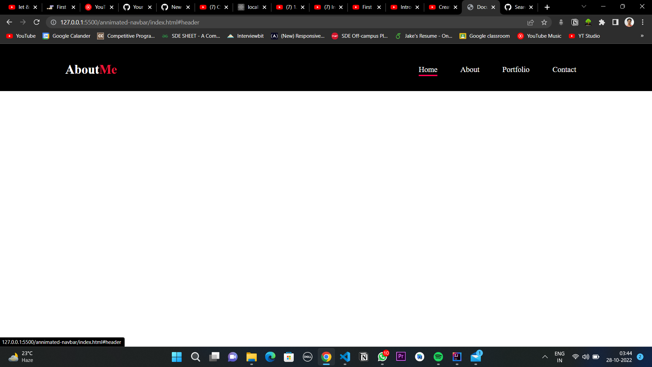View site information icon in address bar
The width and height of the screenshot is (652, 367).
pos(53,22)
